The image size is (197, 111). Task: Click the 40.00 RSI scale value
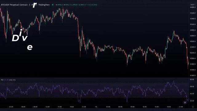[x=192, y=94]
